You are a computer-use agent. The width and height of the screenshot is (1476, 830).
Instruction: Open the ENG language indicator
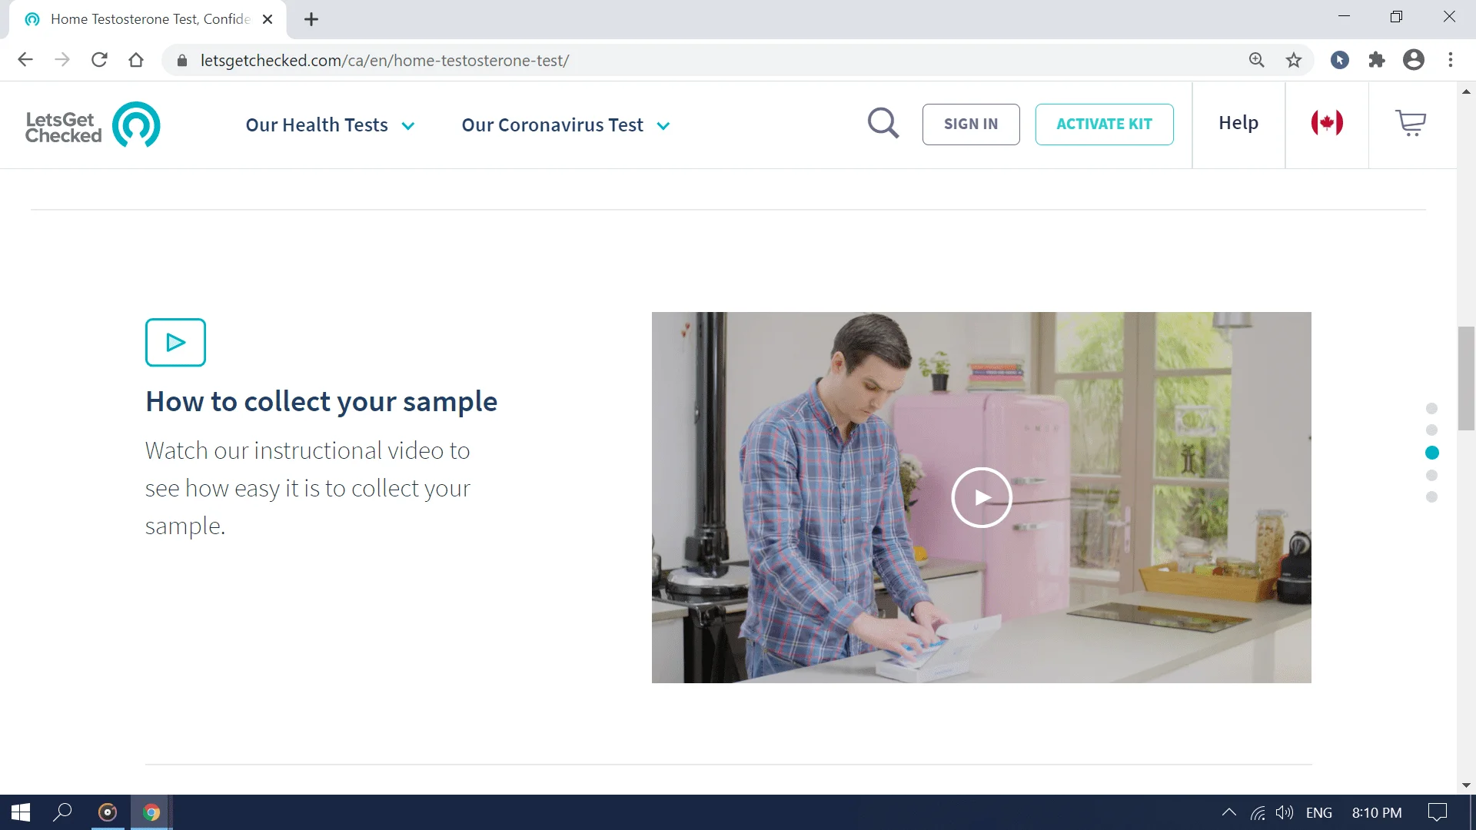click(x=1318, y=812)
